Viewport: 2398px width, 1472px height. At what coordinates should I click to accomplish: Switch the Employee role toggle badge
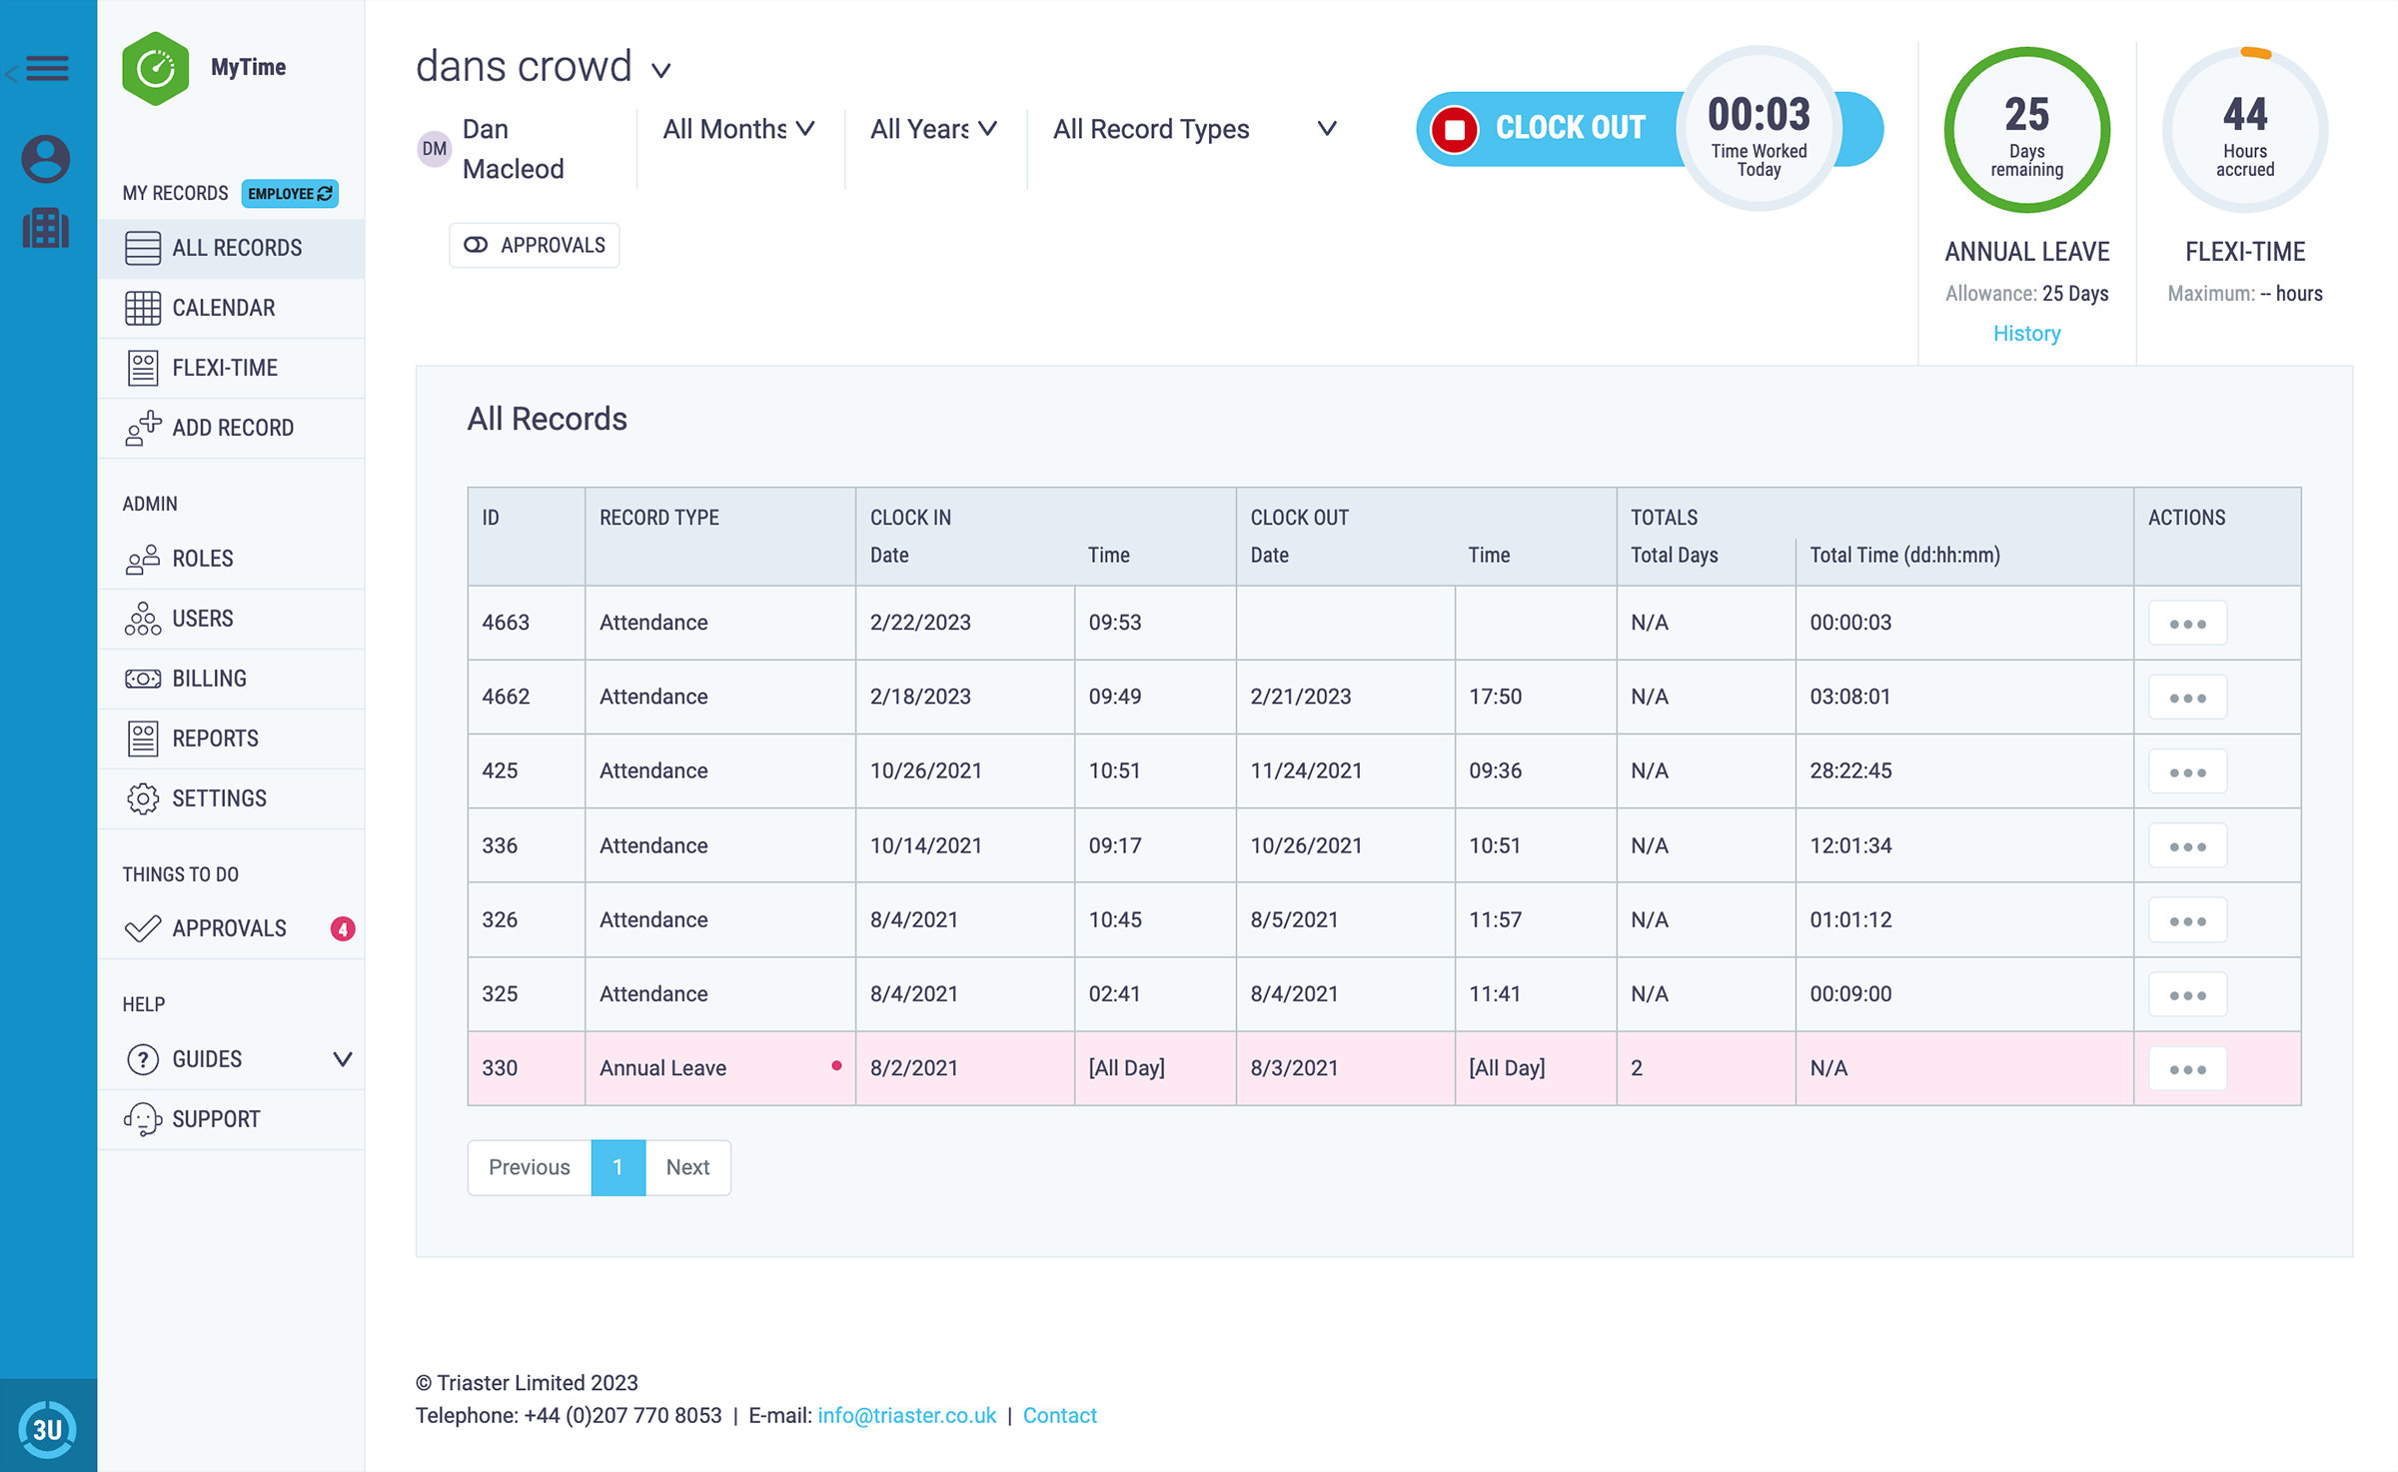290,194
